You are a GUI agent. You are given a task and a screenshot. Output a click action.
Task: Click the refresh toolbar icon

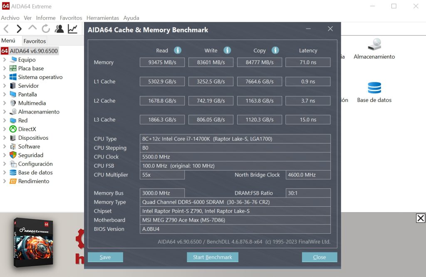(46, 29)
